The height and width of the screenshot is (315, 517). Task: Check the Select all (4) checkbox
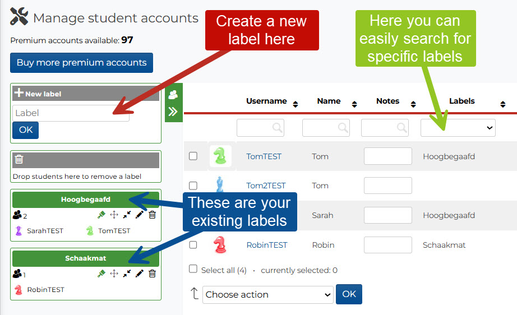tap(193, 269)
